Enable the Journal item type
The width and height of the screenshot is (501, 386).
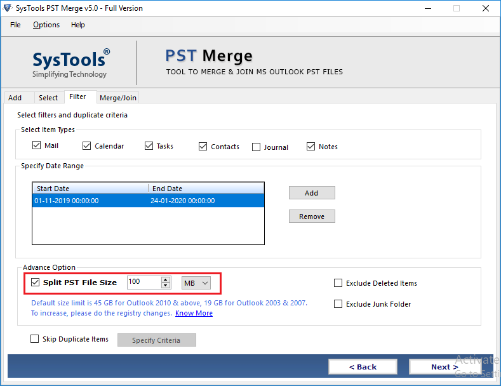click(x=257, y=147)
